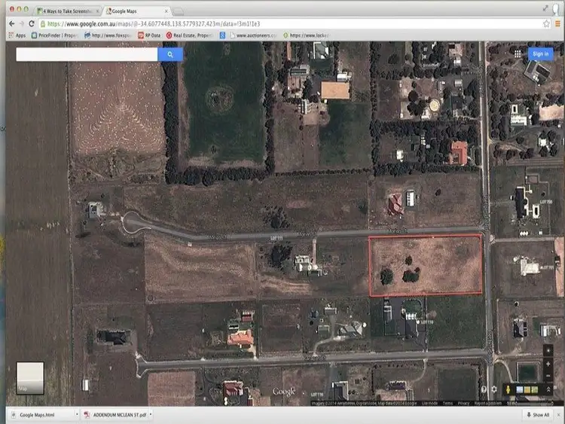Click the browser forward arrow
Viewport: 565px width, 424px height.
(x=22, y=24)
